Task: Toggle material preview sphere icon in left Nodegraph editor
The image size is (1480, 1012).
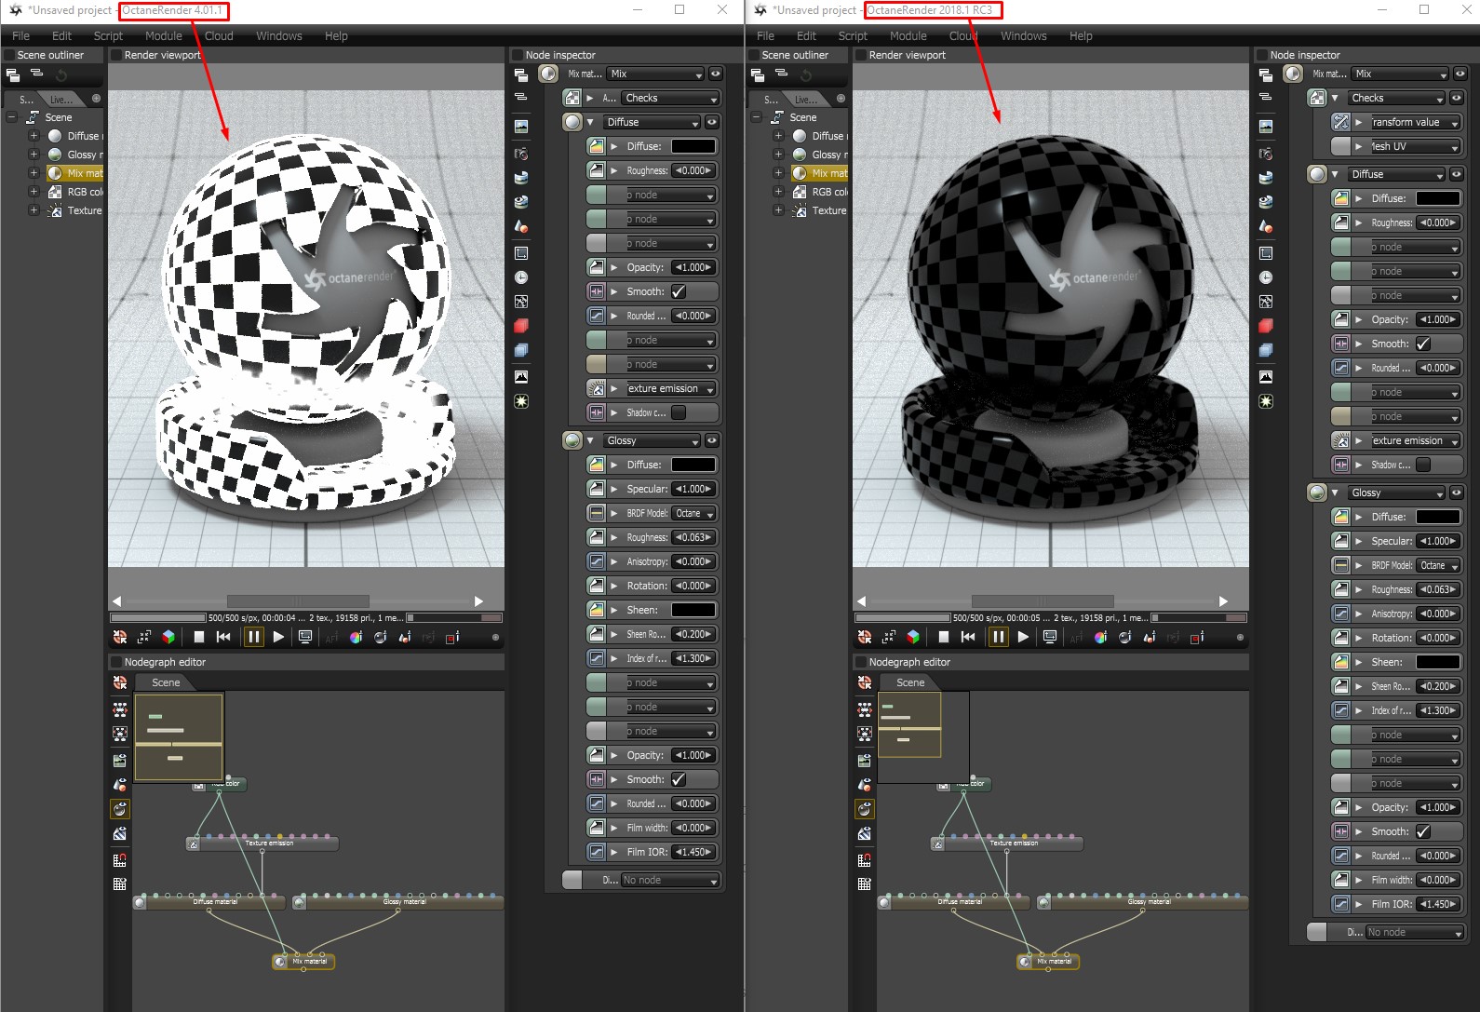Action: (x=120, y=809)
